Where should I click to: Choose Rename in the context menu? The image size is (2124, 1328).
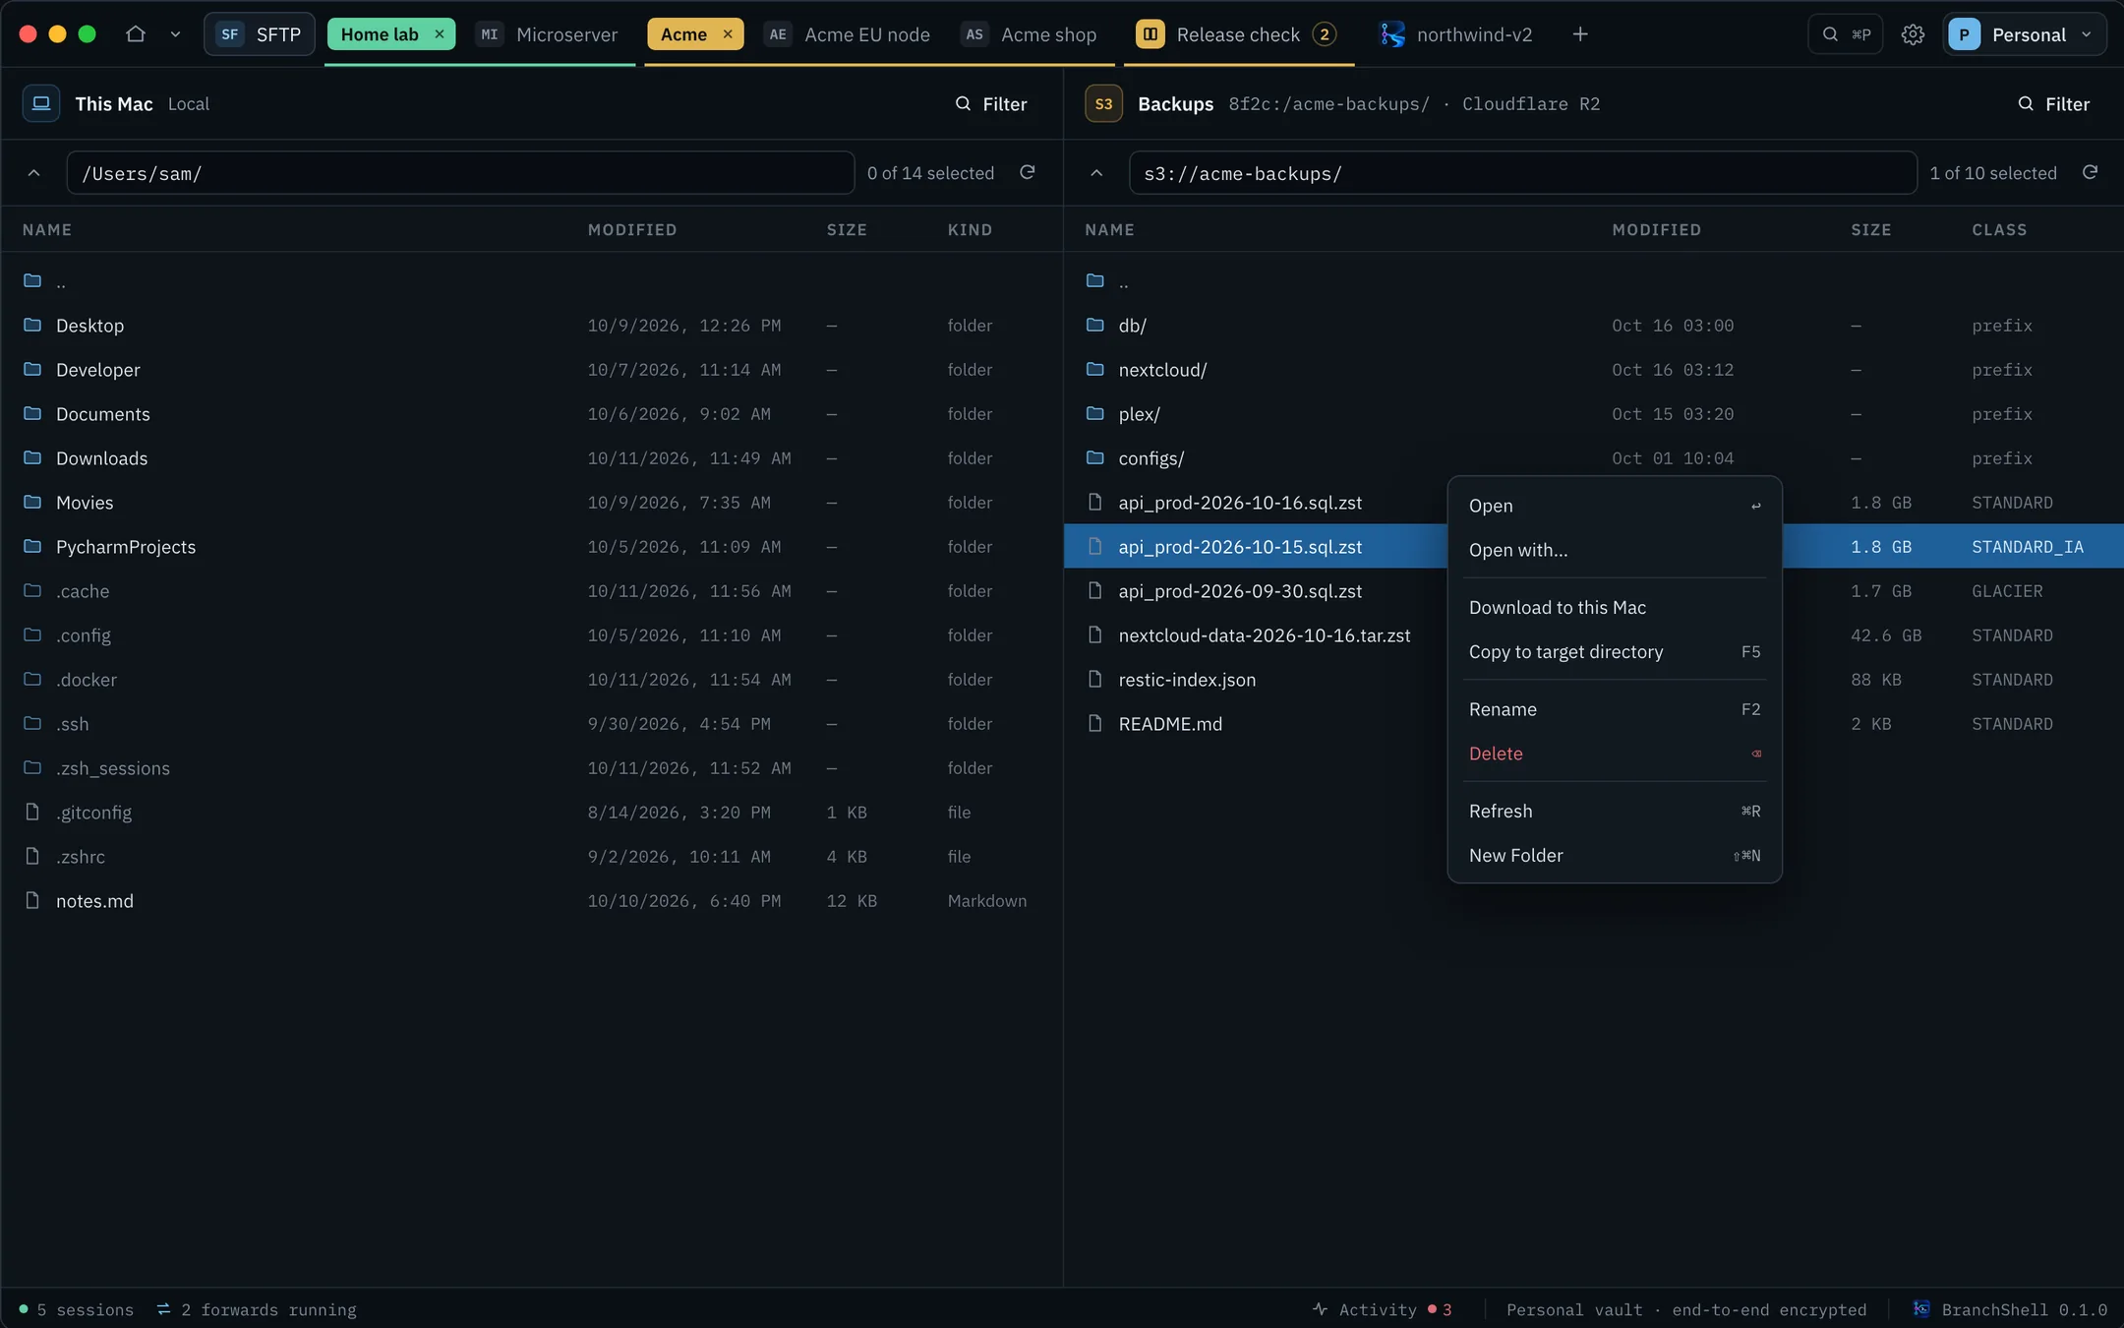1615,709
